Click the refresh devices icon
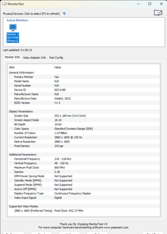 64,13
